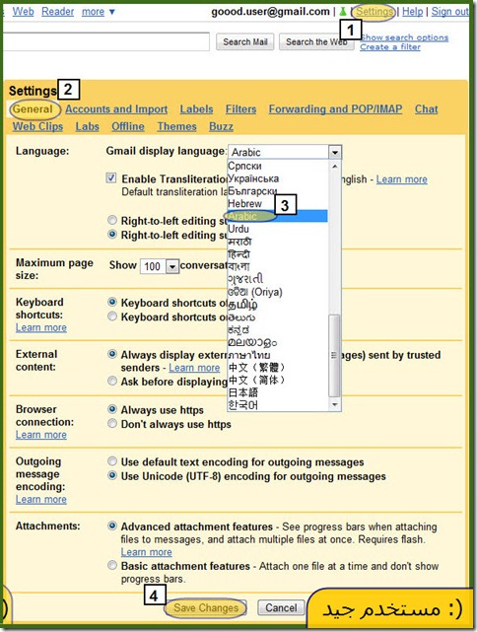477x632 pixels.
Task: Click the language list scrollbar thumb
Action: (334, 355)
